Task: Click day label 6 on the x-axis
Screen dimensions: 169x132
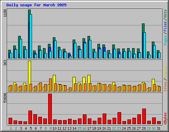Action: click(x=36, y=128)
